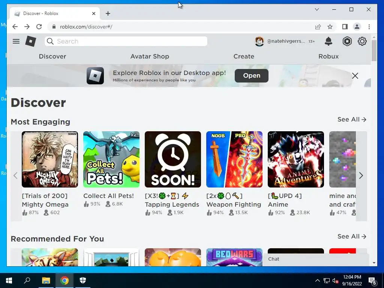
Task: Open the Robux hexagon icon
Action: 347,41
